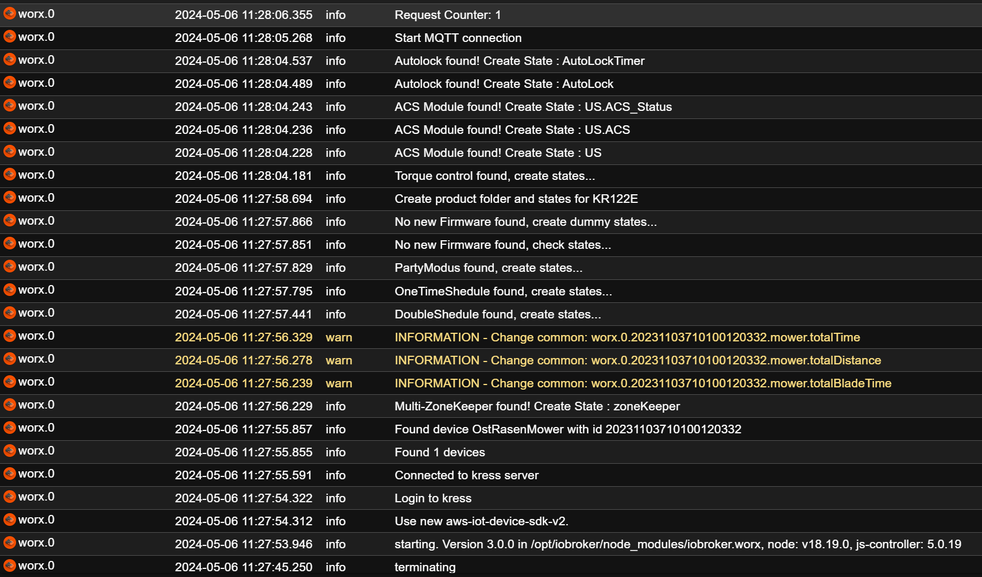Screen dimensions: 982x577
Task: Select the 'Found 1 devices' message
Action: point(439,452)
